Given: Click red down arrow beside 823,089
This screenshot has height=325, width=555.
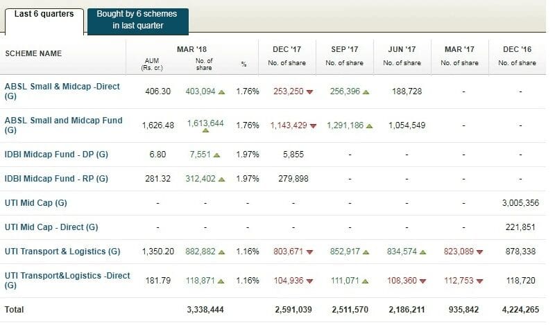Looking at the screenshot, I should 479,252.
